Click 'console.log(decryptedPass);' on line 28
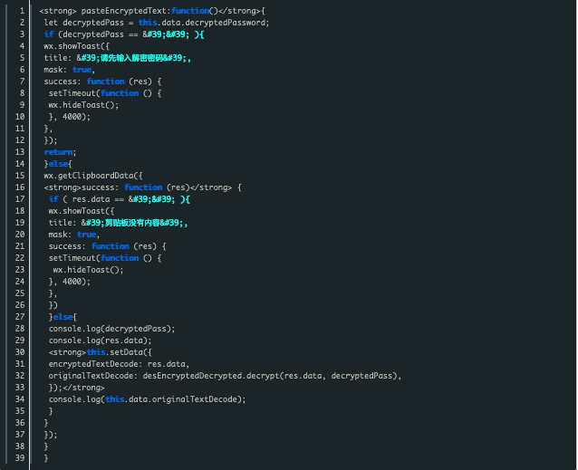The width and height of the screenshot is (578, 470). click(x=112, y=329)
